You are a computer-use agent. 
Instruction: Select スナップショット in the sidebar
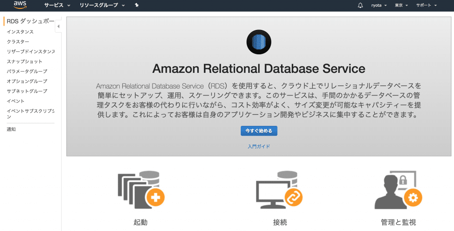[x=25, y=61]
